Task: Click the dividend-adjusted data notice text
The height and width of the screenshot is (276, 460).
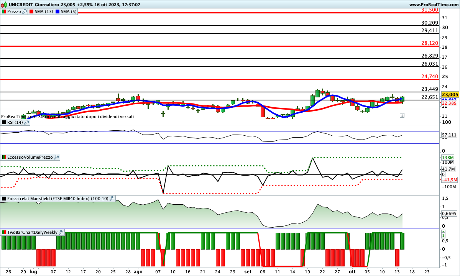Action: pos(67,116)
